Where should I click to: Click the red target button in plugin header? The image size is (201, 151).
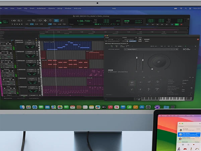[x=198, y=39]
